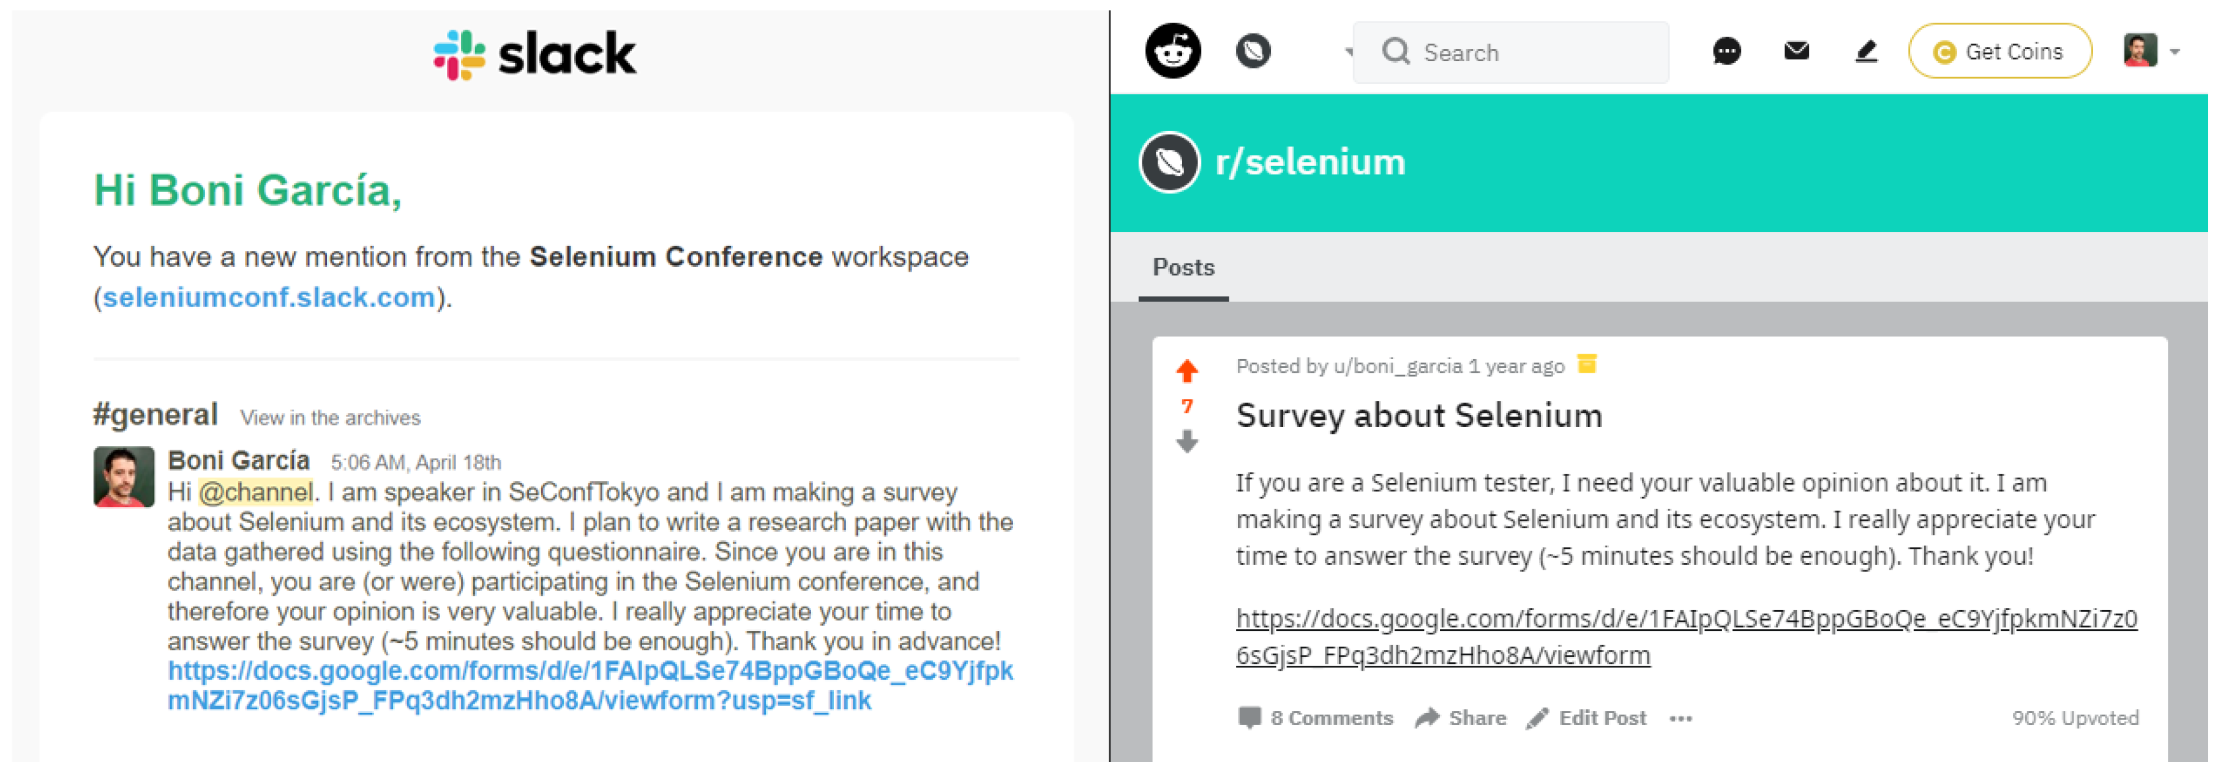Upvote the Survey about Selenium post
Image resolution: width=2218 pixels, height=771 pixels.
1187,370
